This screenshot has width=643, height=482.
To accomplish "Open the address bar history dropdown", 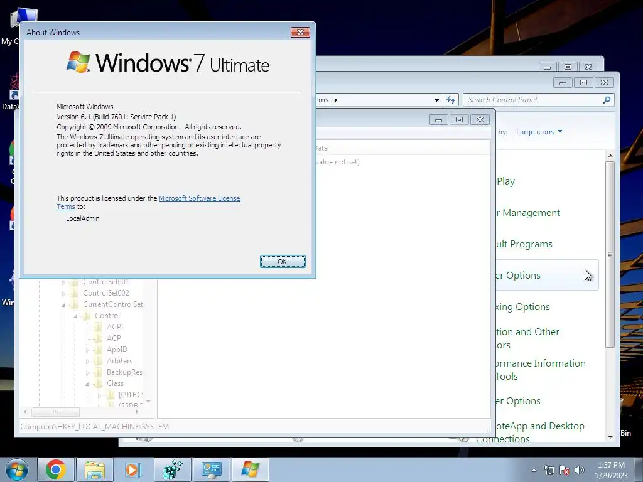I will (436, 100).
